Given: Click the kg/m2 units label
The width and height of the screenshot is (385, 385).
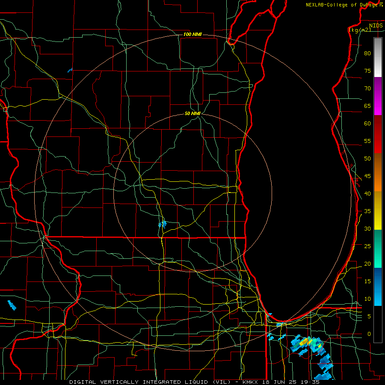Looking at the screenshot, I should point(360,30).
